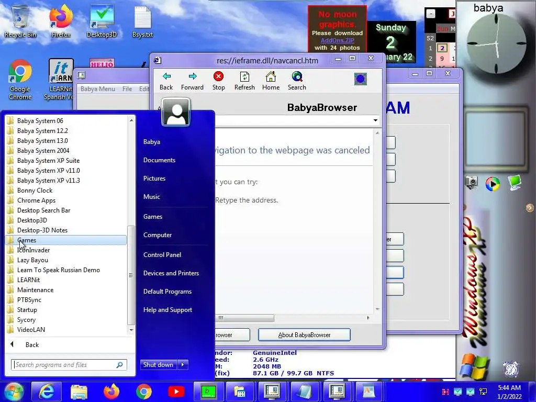Screen dimensions: 536x402
Task: Open the media player icon in sidebar
Action: pos(493,184)
